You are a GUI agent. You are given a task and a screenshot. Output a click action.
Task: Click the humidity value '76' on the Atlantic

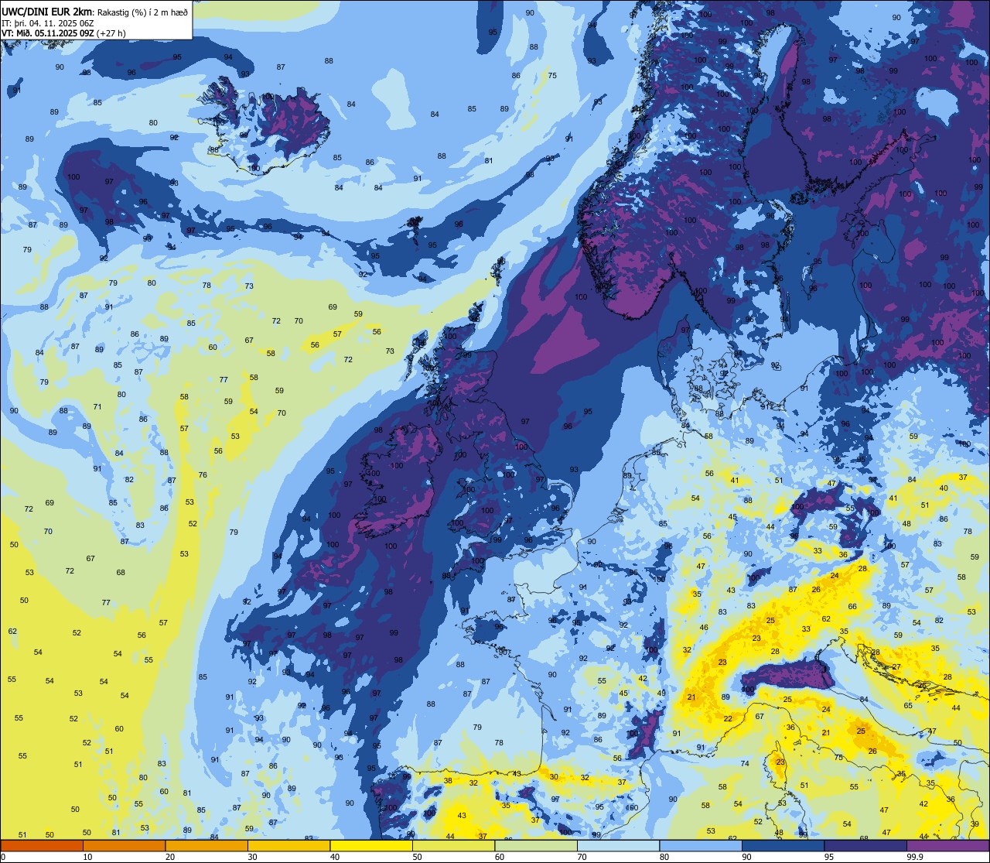pyautogui.click(x=203, y=475)
